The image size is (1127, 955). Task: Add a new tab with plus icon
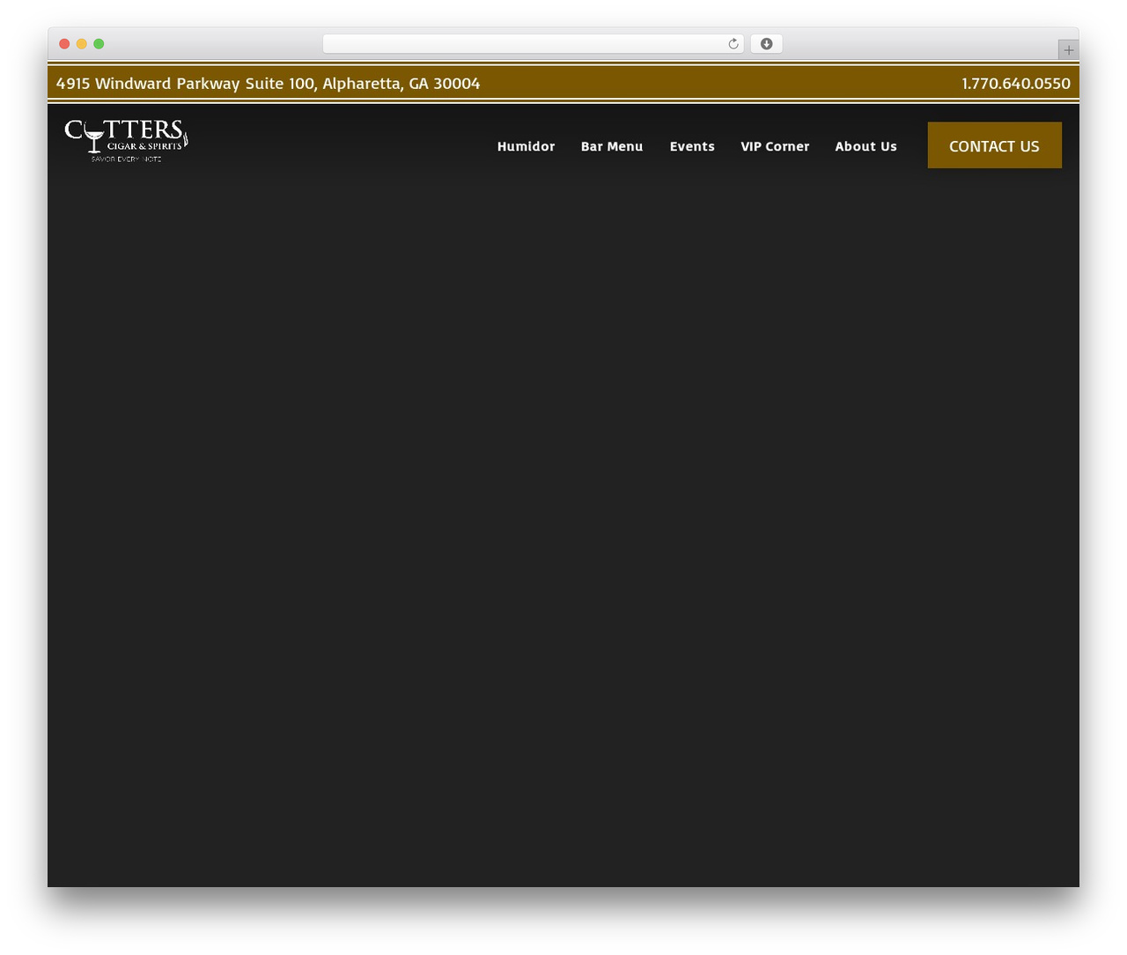1068,50
